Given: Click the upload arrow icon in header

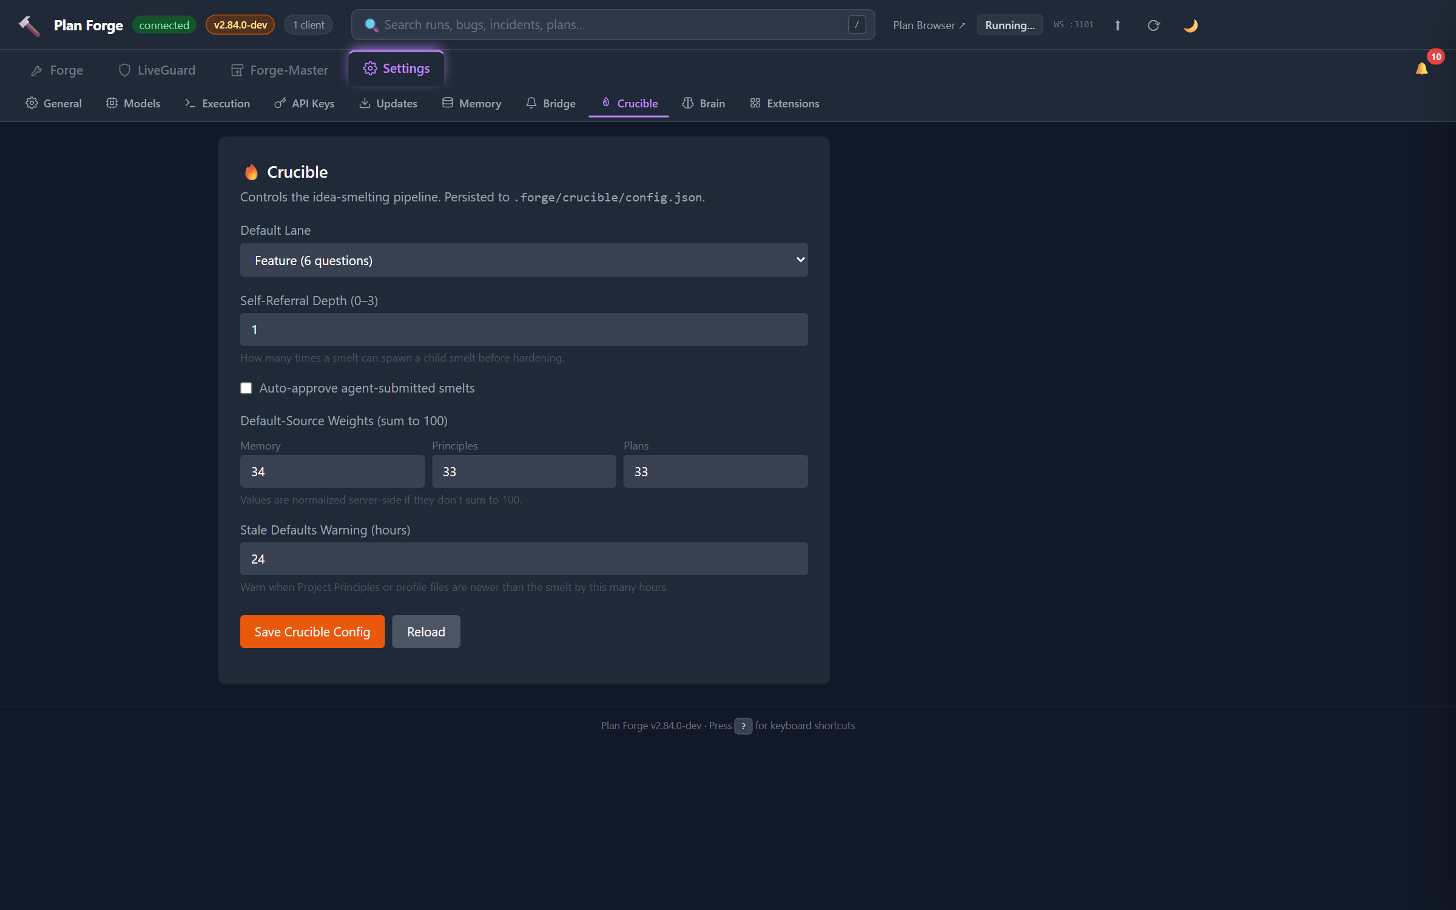Looking at the screenshot, I should [x=1117, y=25].
